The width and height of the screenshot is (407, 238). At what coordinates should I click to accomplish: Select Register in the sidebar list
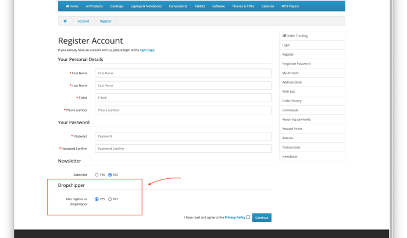click(x=312, y=55)
